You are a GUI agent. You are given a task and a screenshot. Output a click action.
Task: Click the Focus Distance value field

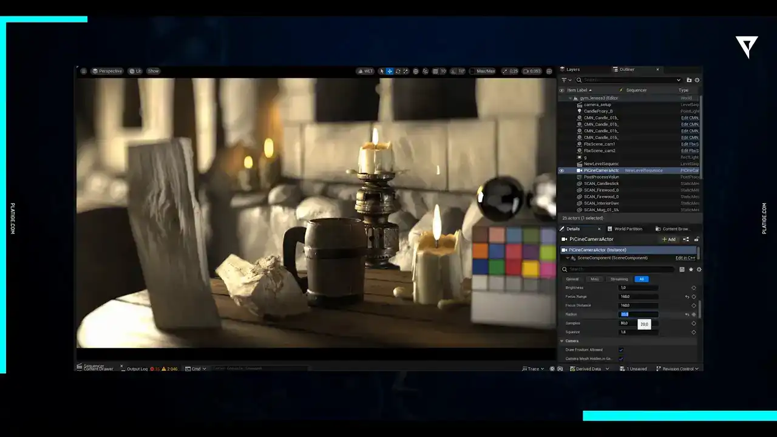(x=637, y=305)
